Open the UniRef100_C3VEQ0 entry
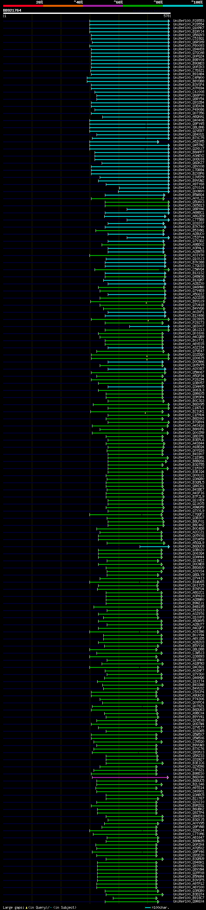The height and width of the screenshot is (910, 206). [x=189, y=741]
